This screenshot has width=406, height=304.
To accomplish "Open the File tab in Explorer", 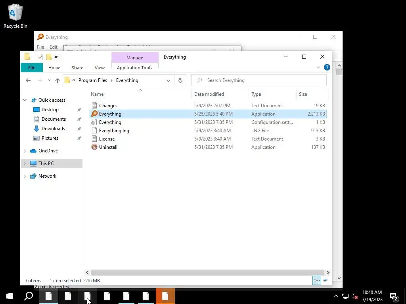I will pos(32,67).
